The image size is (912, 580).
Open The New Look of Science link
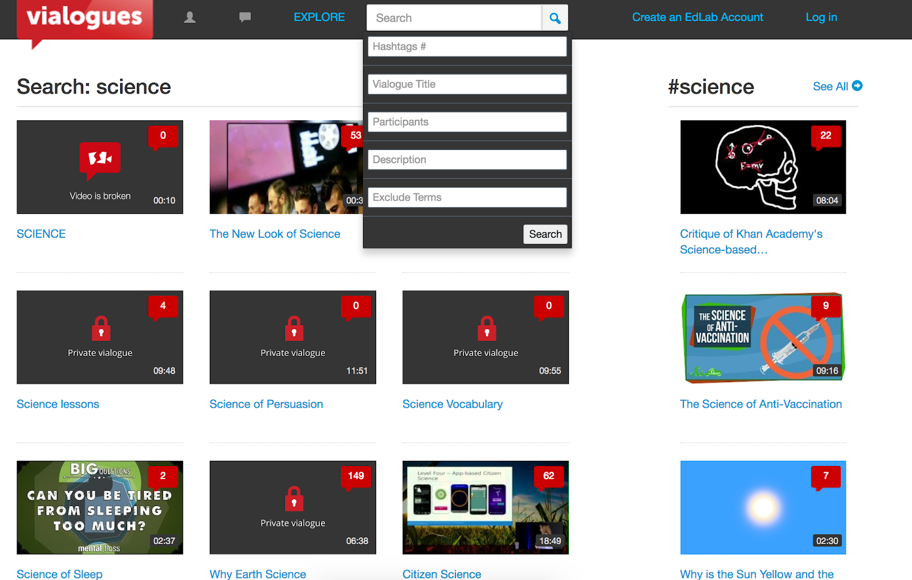[x=275, y=234]
